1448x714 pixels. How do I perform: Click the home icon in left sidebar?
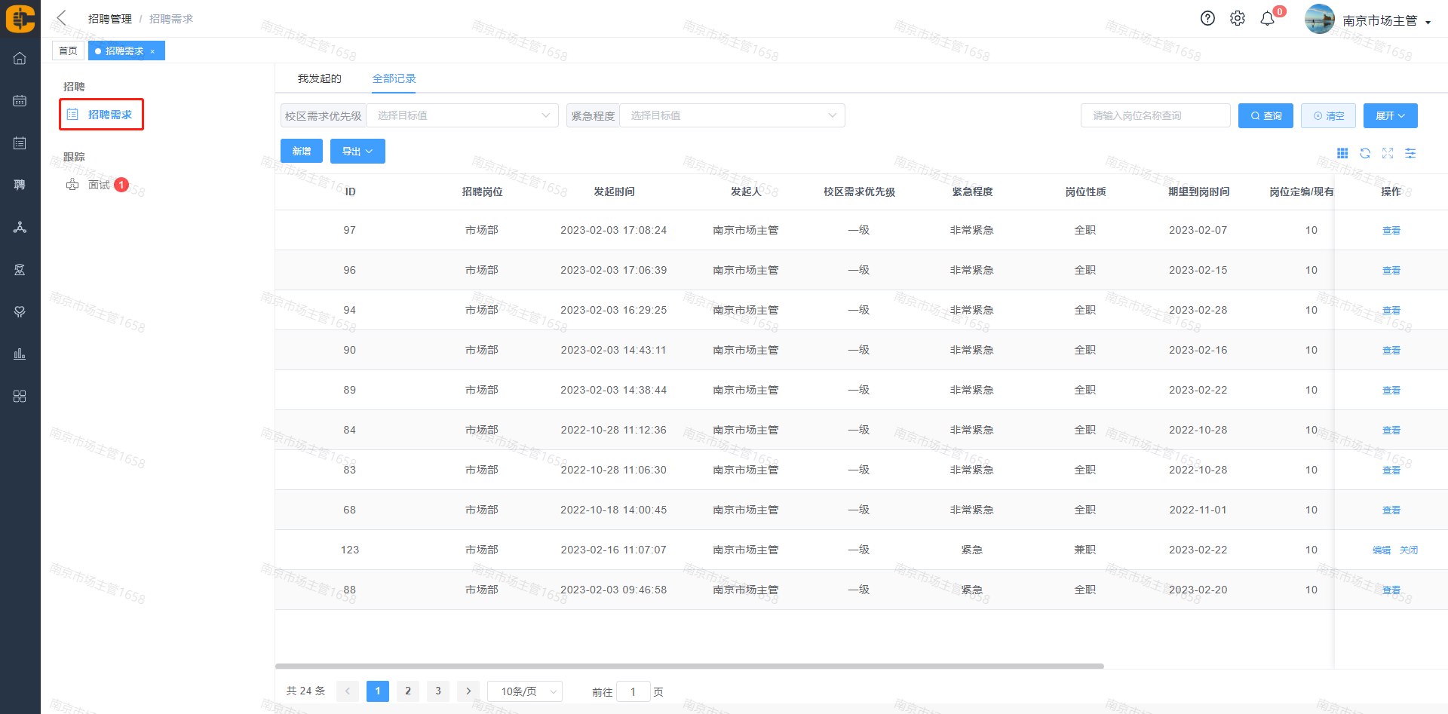(20, 59)
